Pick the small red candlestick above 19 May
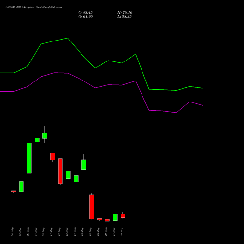 100,219
